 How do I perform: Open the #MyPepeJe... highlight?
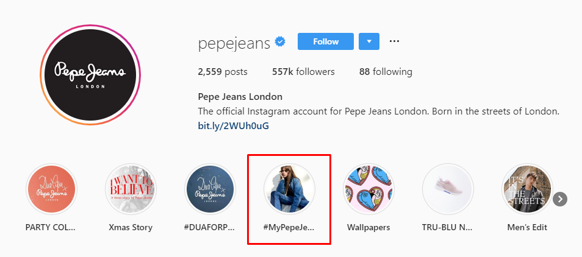(x=289, y=189)
